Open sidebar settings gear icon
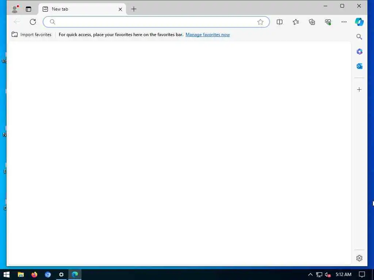Image resolution: width=374 pixels, height=280 pixels. (359, 258)
